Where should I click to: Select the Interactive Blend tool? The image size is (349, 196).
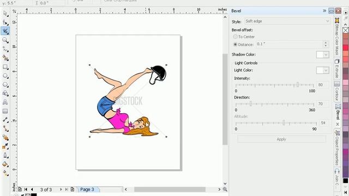pyautogui.click(x=5, y=138)
